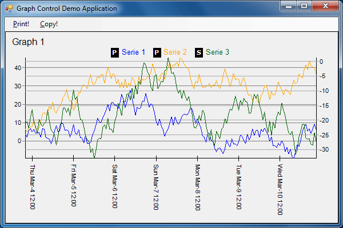Click the Graph 1 title

(x=28, y=42)
